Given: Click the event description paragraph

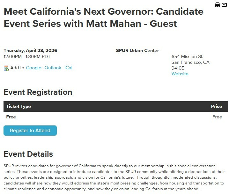Looking at the screenshot, I should click(114, 177).
